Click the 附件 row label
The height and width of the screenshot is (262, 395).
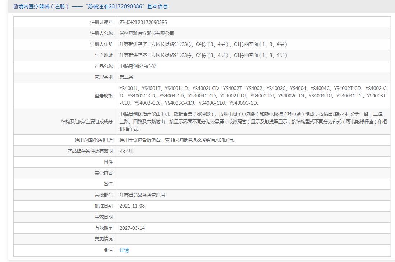pyautogui.click(x=108, y=162)
